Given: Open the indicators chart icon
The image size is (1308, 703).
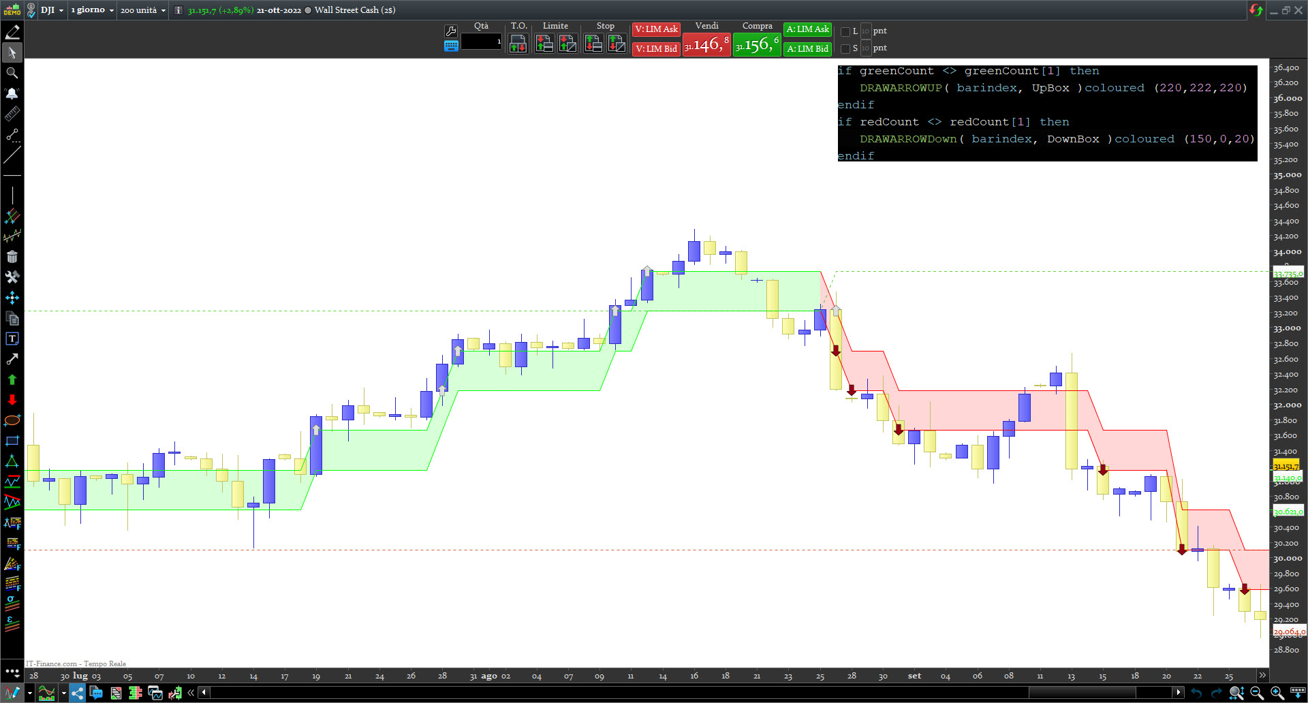Looking at the screenshot, I should point(46,693).
